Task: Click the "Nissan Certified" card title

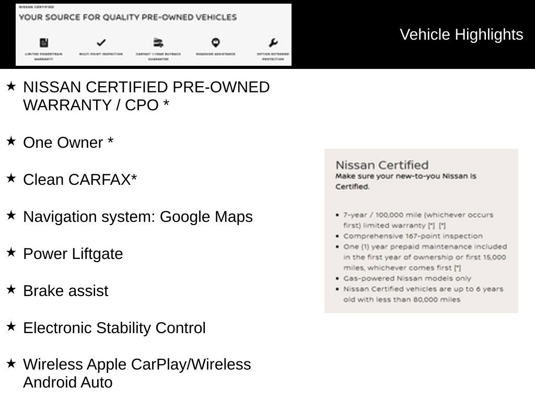Action: 382,165
